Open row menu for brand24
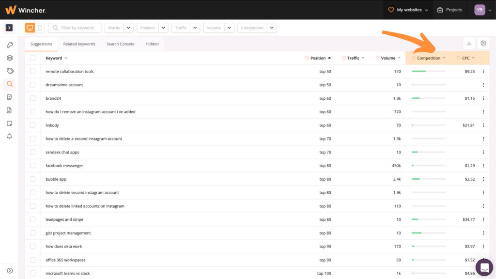496x279 pixels. (x=483, y=98)
